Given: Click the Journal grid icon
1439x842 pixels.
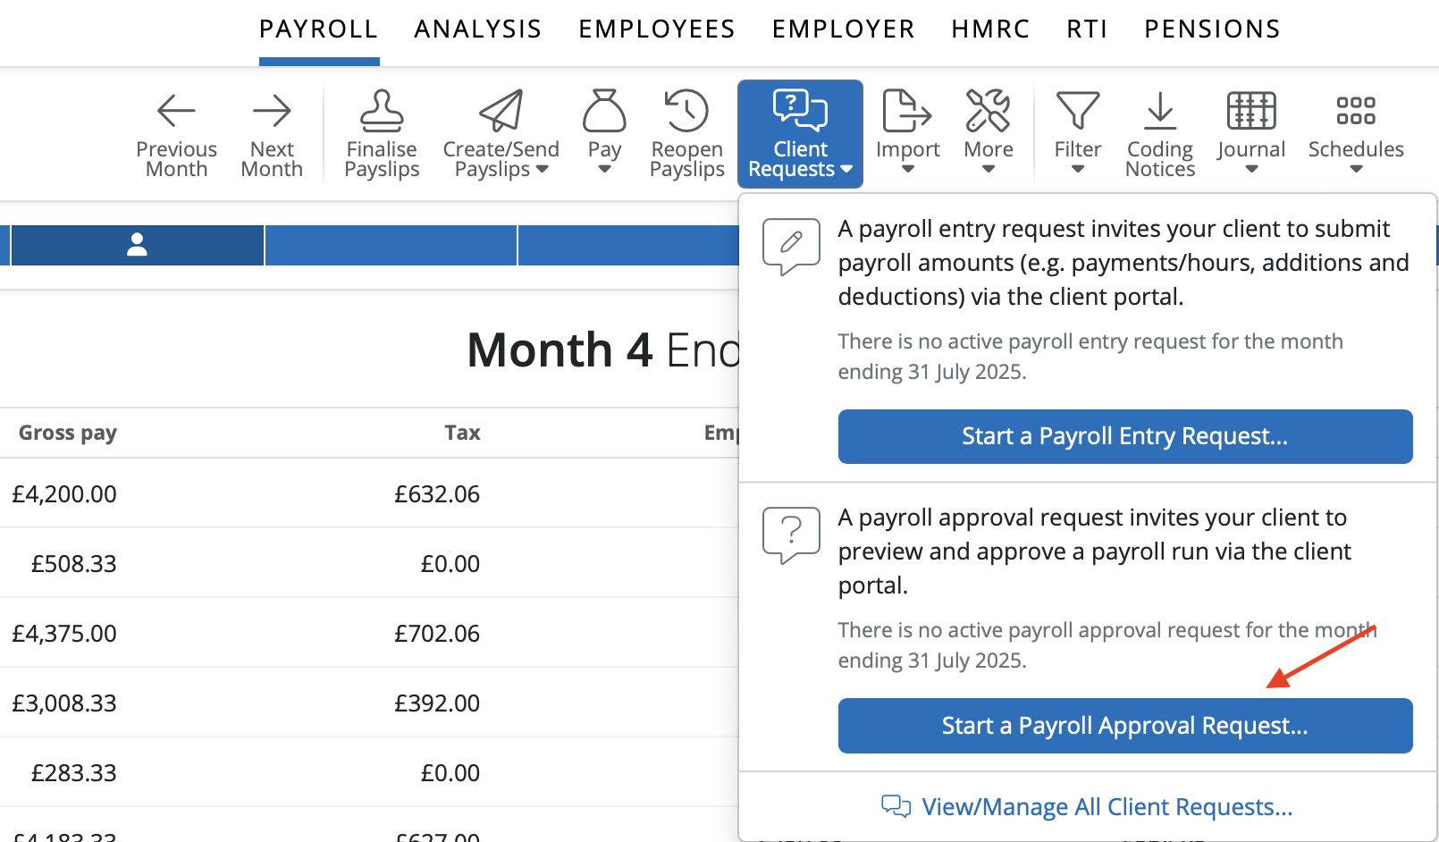Looking at the screenshot, I should click(1251, 111).
